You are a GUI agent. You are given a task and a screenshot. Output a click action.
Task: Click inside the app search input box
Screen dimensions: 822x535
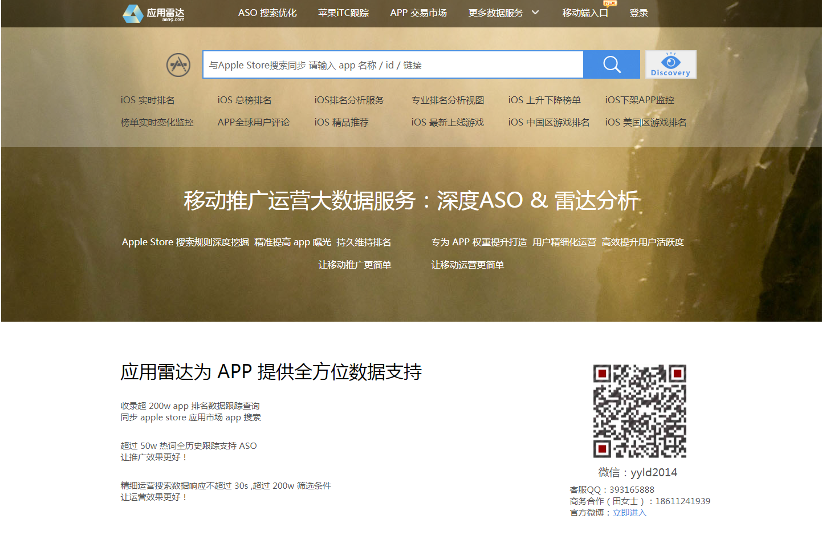pyautogui.click(x=393, y=64)
